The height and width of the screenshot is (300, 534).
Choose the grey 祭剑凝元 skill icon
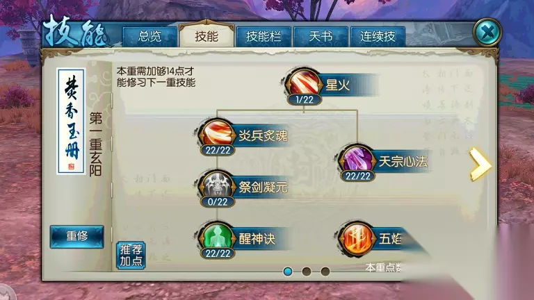tap(217, 185)
